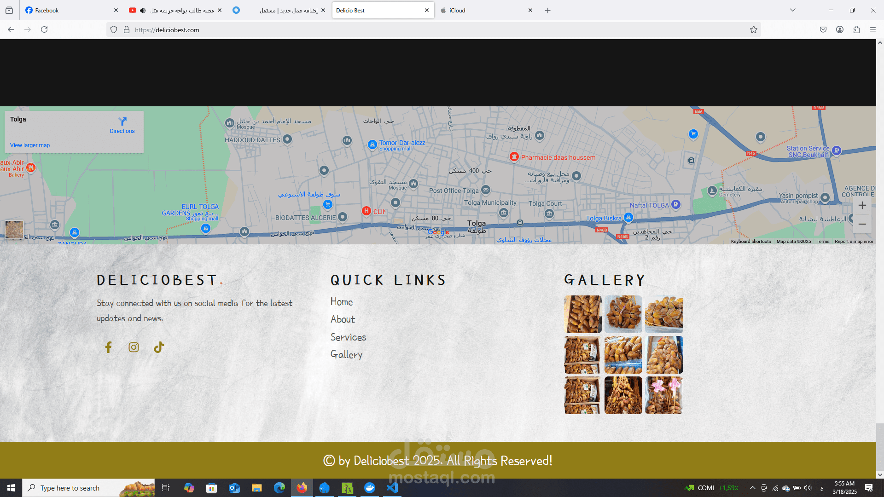Open the Services quick link
Image resolution: width=884 pixels, height=497 pixels.
pyautogui.click(x=348, y=337)
